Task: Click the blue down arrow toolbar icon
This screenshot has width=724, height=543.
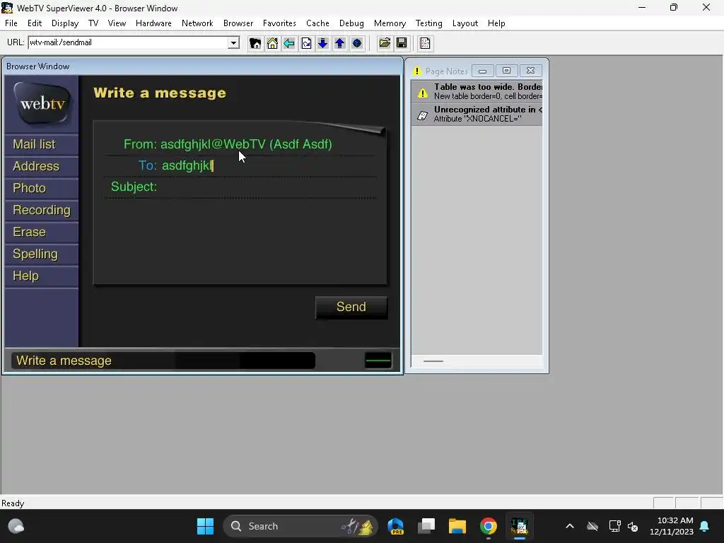Action: point(322,43)
